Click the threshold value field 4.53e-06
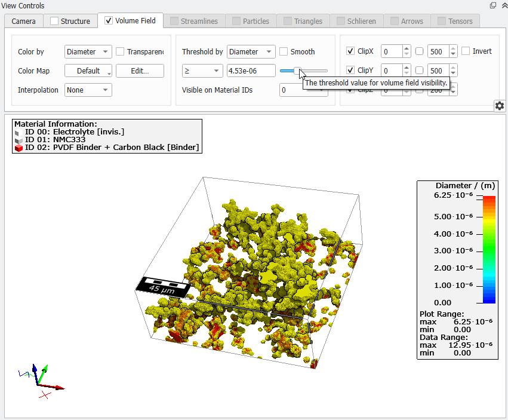Viewport: 508px width, 420px height. tap(251, 70)
